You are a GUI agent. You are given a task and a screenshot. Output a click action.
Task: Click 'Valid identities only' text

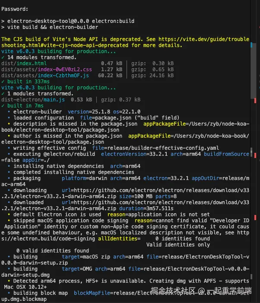click(178, 245)
